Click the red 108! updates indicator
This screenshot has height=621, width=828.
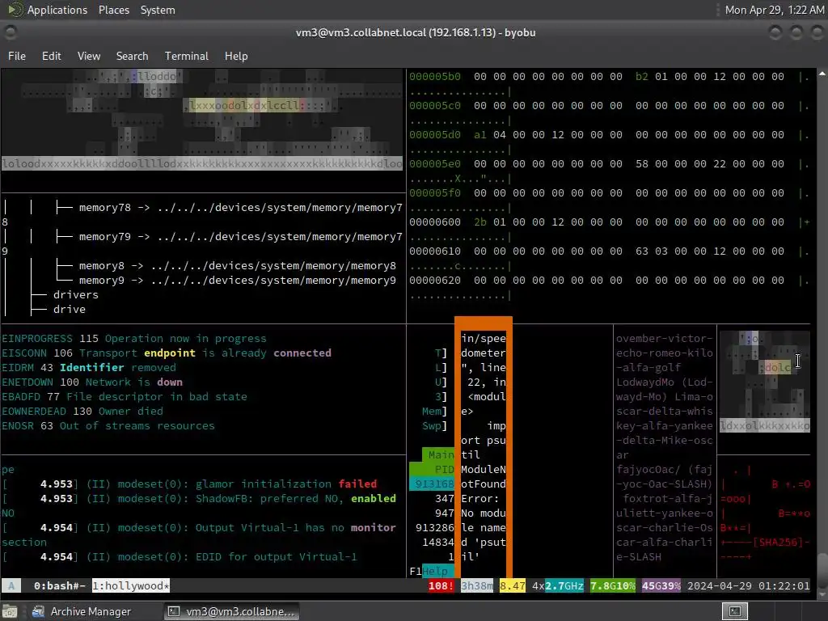click(x=441, y=585)
